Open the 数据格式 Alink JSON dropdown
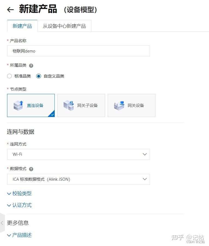The width and height of the screenshot is (209, 246). coord(78,179)
